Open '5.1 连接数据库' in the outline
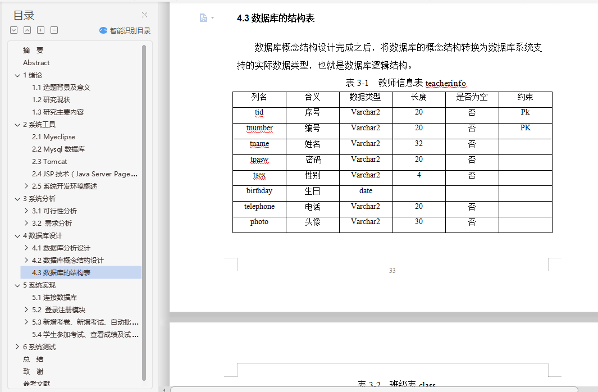 (x=54, y=298)
